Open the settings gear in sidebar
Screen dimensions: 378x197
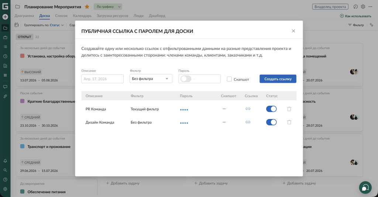coord(5,189)
